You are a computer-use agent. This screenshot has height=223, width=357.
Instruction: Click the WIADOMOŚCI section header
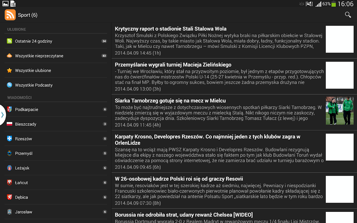click(x=20, y=98)
